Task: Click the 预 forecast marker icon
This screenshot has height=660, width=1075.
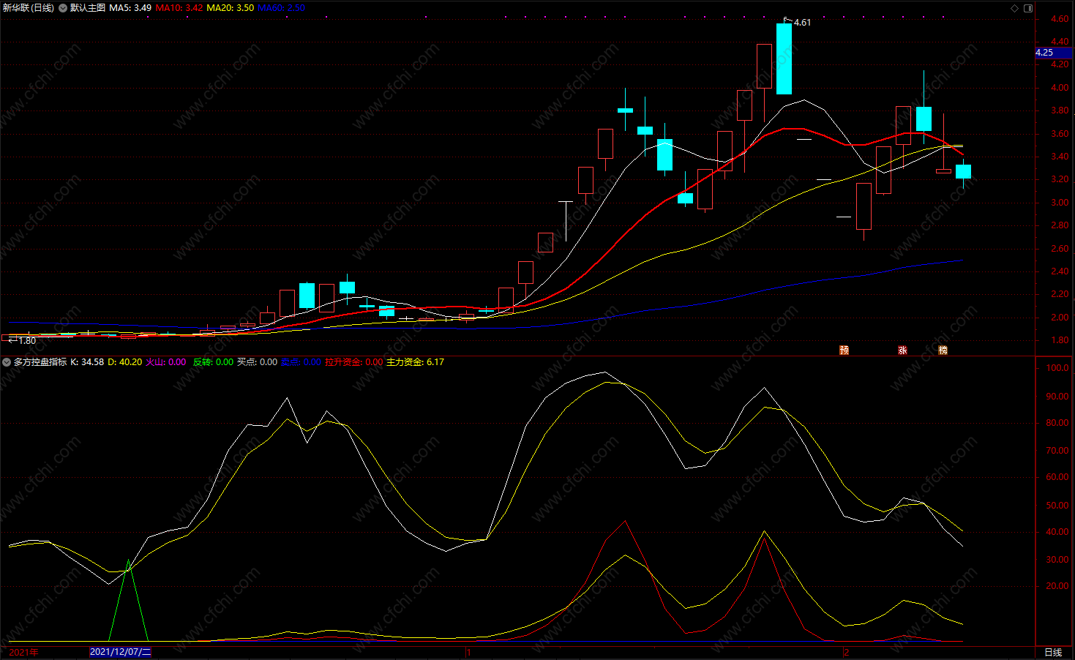Action: coord(844,350)
